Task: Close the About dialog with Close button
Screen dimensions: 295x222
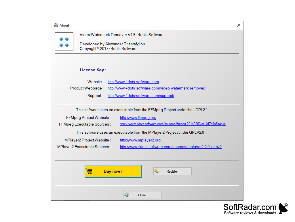Action: pyautogui.click(x=142, y=195)
